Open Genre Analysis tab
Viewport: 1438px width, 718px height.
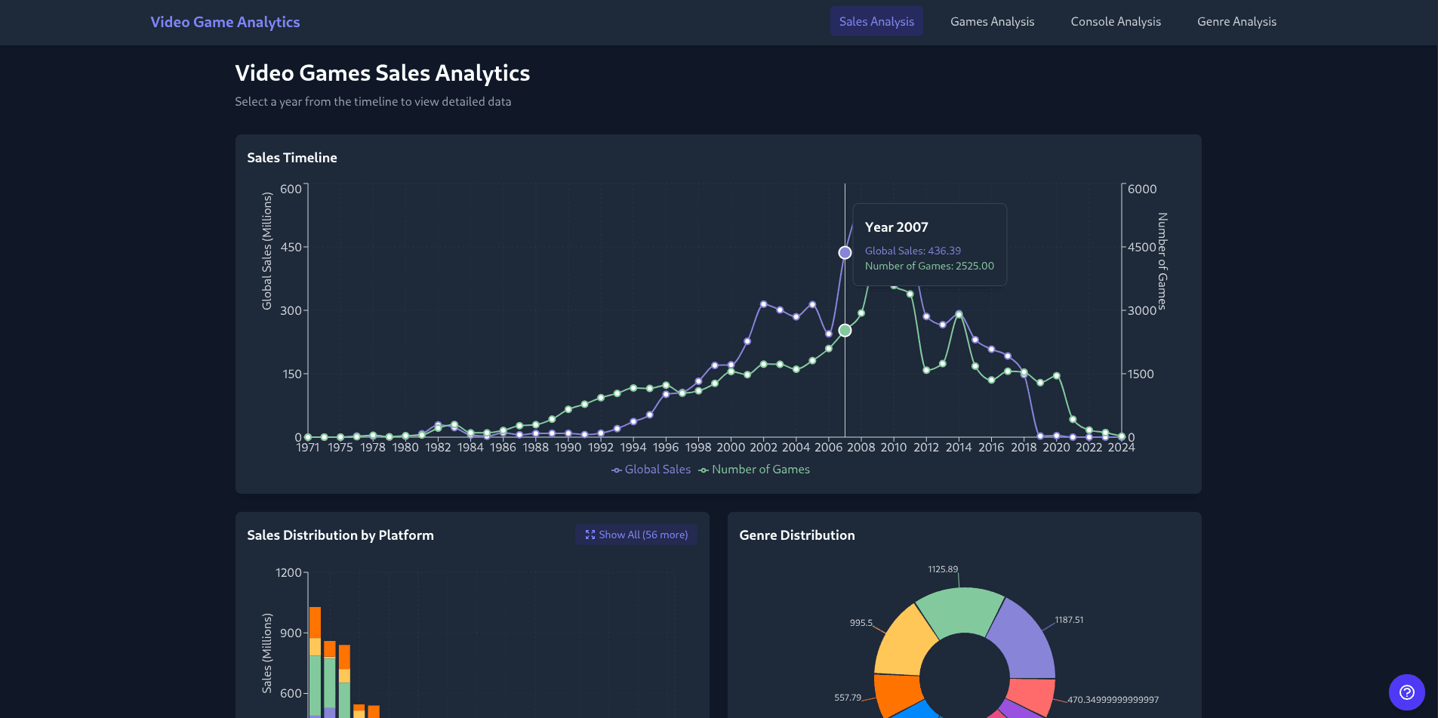[x=1236, y=21]
